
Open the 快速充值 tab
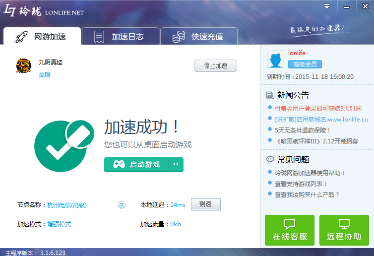point(198,37)
